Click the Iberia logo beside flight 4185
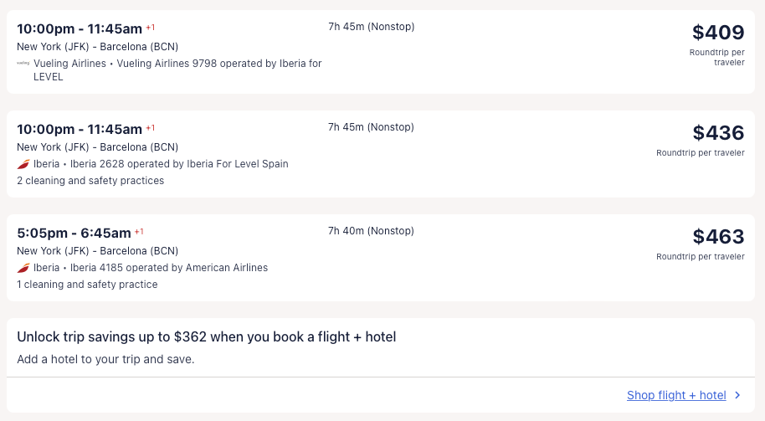This screenshot has width=765, height=421. [x=23, y=268]
